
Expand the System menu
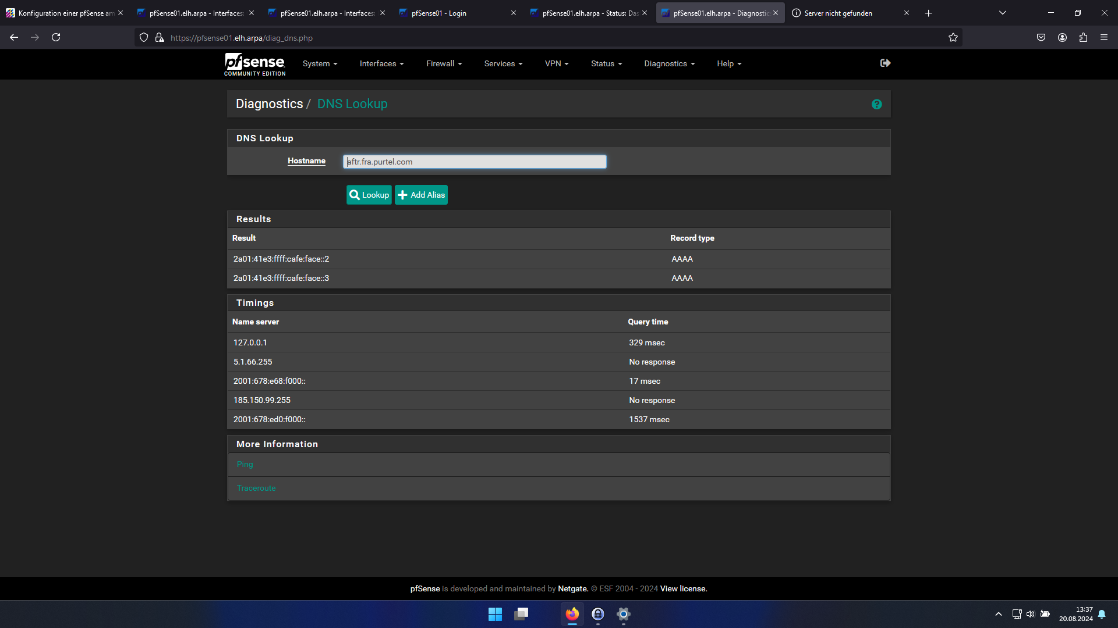320,63
